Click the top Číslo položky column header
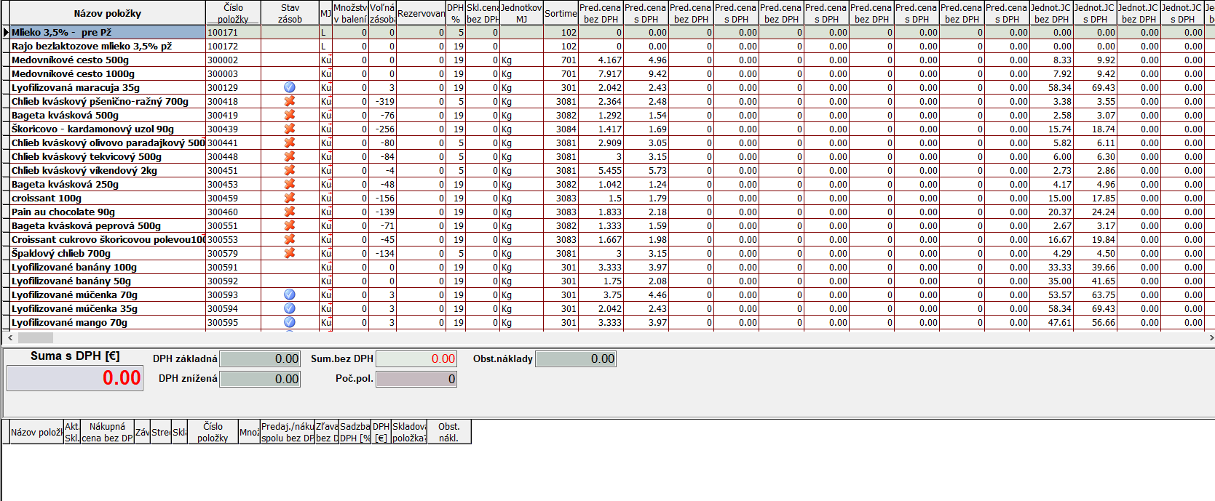 [233, 13]
